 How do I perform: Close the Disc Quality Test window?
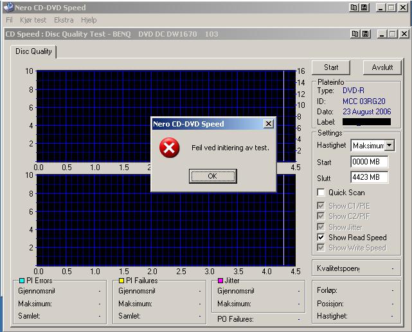pyautogui.click(x=404, y=34)
